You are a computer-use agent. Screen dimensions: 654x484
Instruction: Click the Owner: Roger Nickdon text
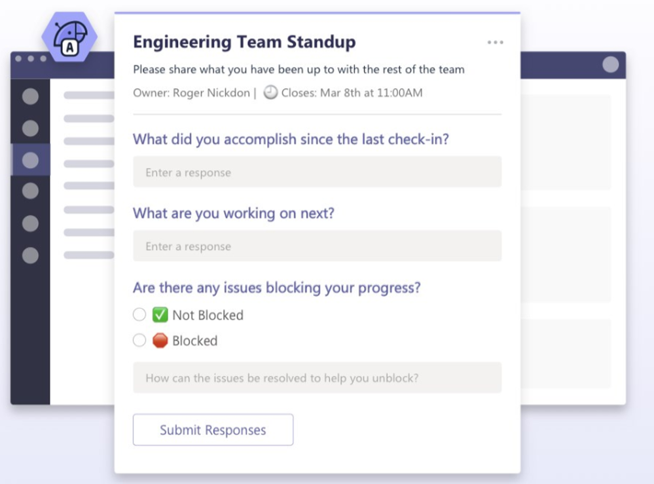point(191,92)
